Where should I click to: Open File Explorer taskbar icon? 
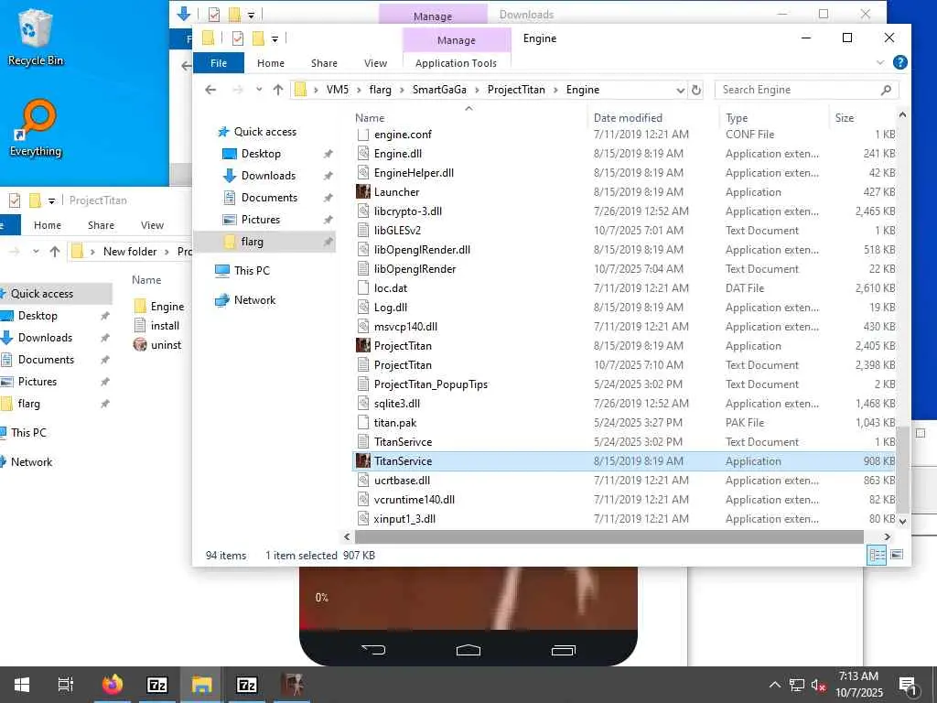pyautogui.click(x=202, y=685)
